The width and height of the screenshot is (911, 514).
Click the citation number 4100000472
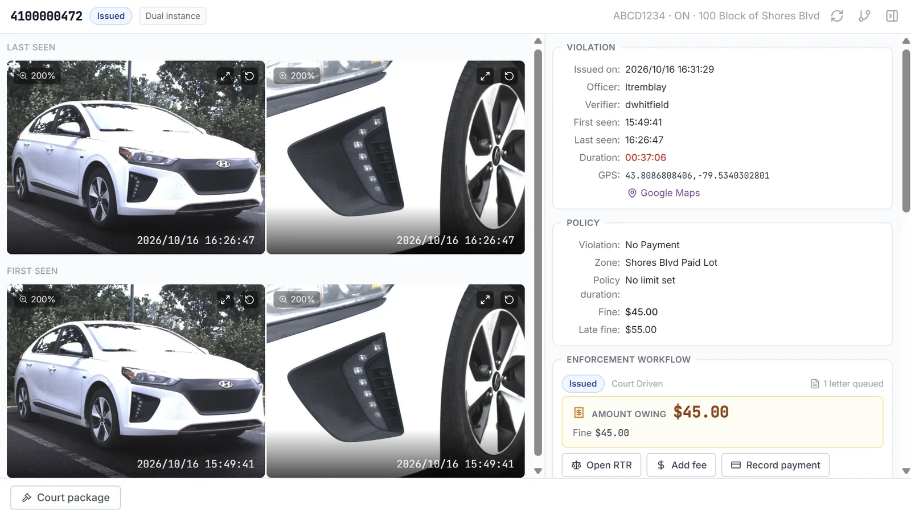(47, 16)
